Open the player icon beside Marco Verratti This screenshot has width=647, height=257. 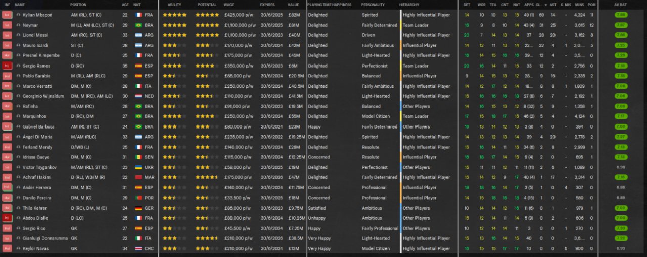click(x=19, y=86)
